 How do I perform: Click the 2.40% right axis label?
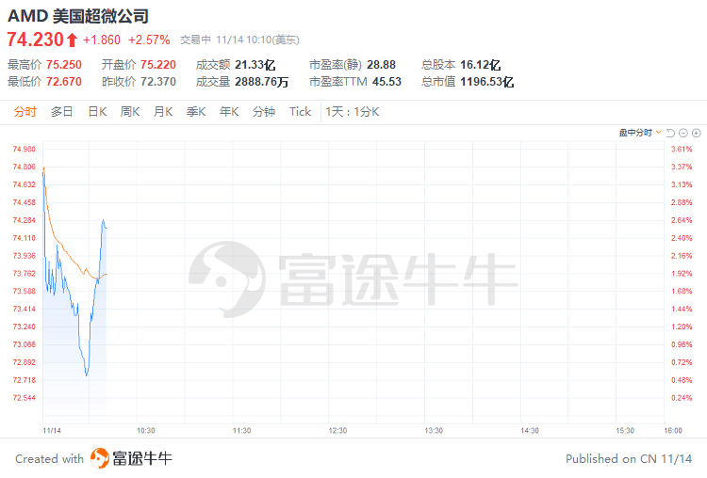tap(682, 238)
